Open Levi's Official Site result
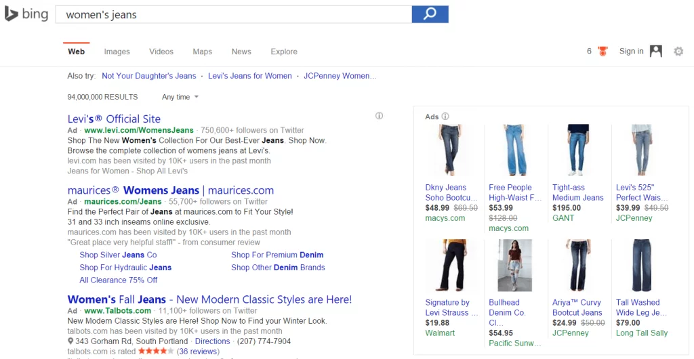 point(114,119)
